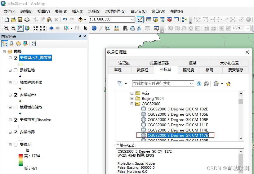Viewport: 254px width, 174px height.
Task: Click the Add Data plus icon
Action: (80, 20)
